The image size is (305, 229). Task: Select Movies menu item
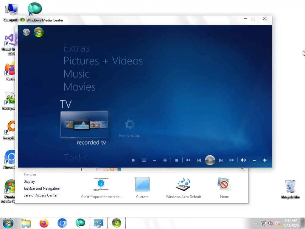(79, 87)
